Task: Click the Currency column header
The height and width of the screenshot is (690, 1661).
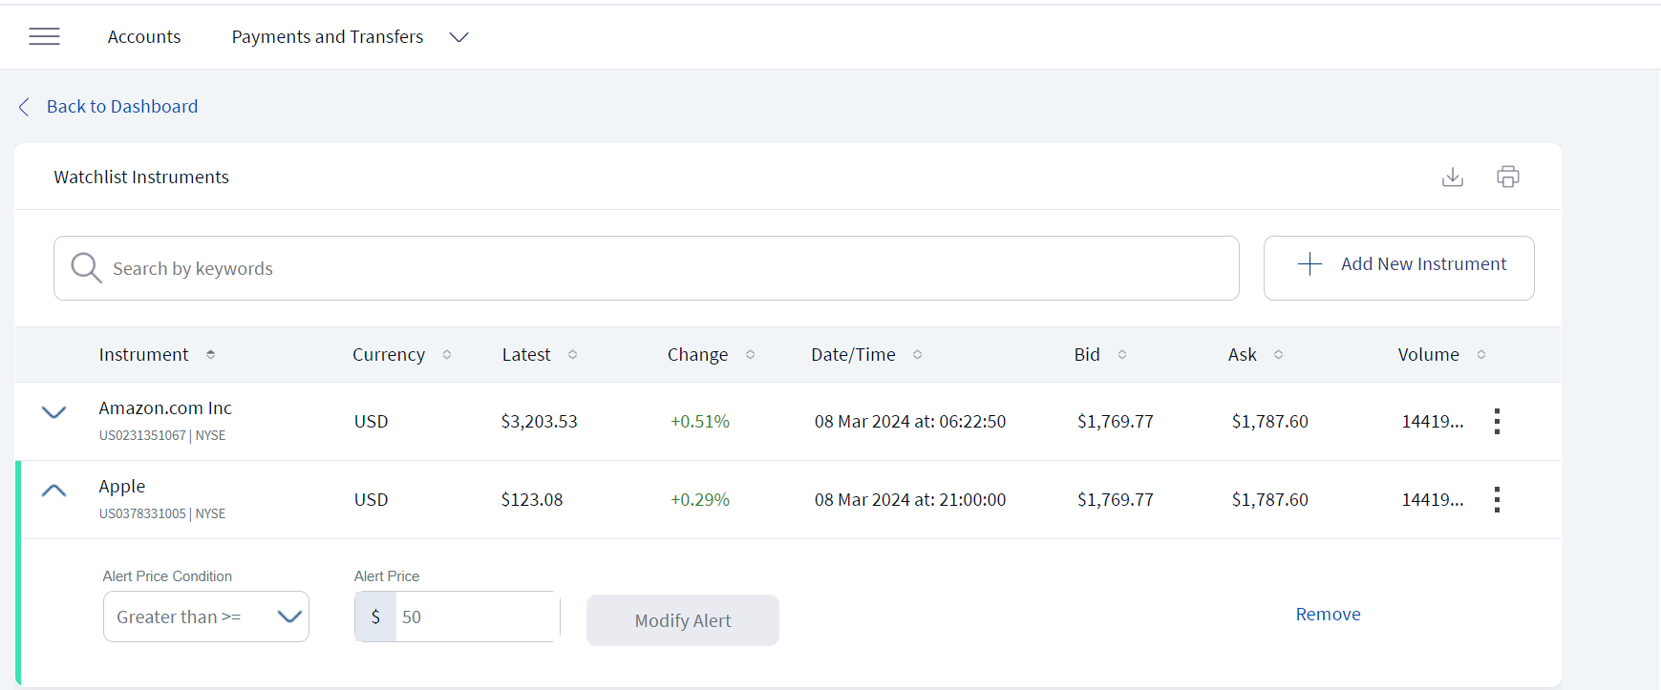Action: tap(389, 354)
